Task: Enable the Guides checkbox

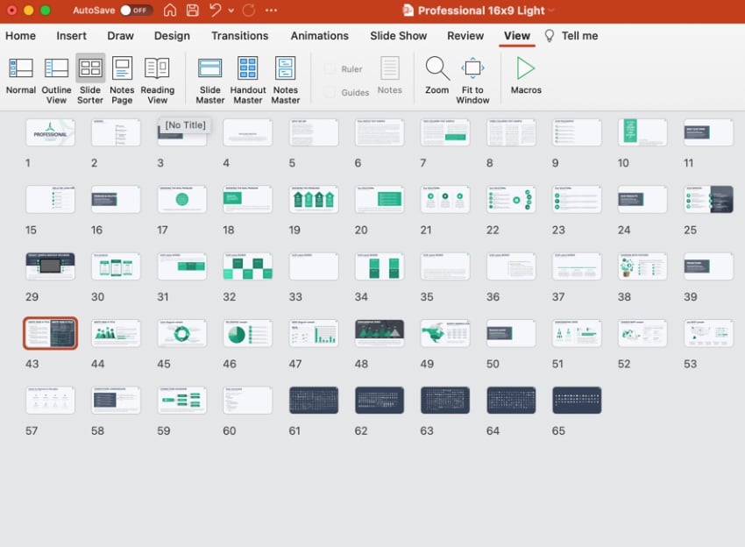Action: pyautogui.click(x=330, y=92)
